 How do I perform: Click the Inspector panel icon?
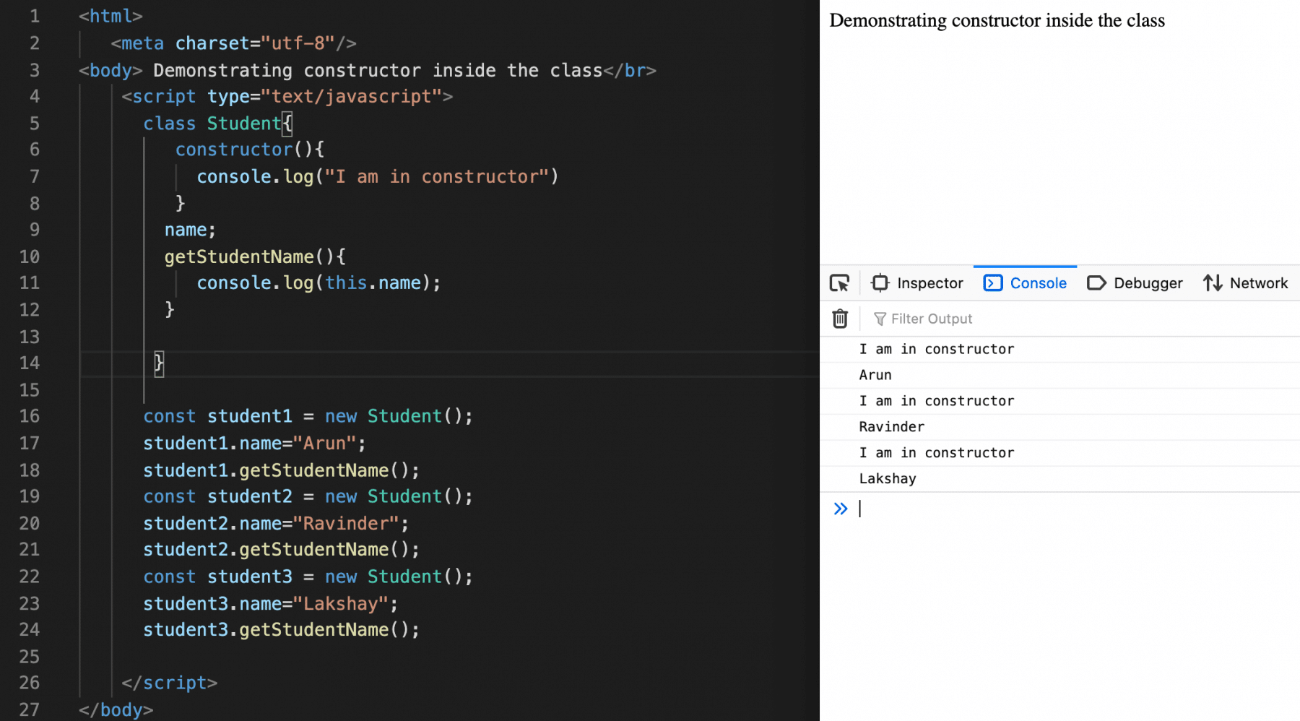pyautogui.click(x=880, y=283)
